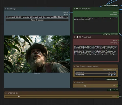Click the image dimensions label under preview
This screenshot has height=105, width=122.
37,73
